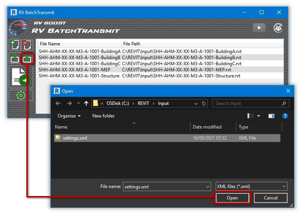Expand the File name combo box dropdown
The image size is (302, 217).
pyautogui.click(x=207, y=186)
